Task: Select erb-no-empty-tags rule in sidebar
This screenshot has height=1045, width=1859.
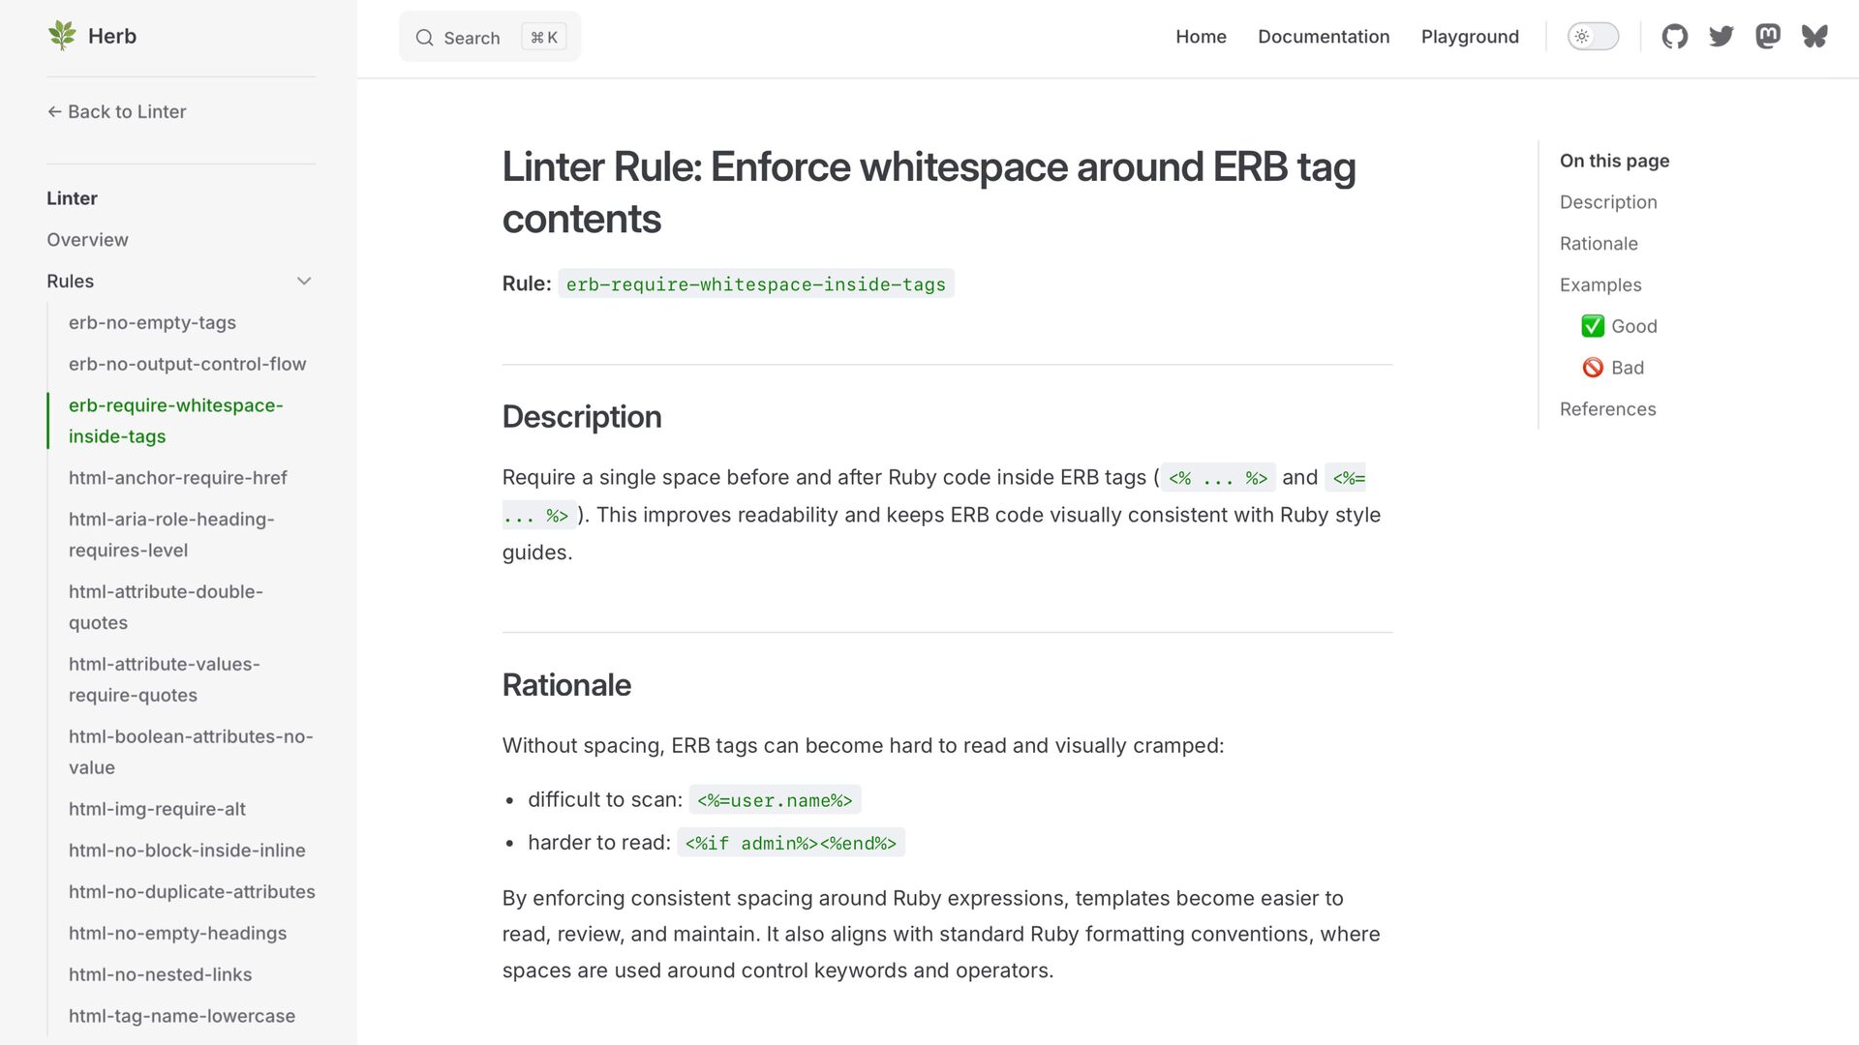Action: click(152, 322)
